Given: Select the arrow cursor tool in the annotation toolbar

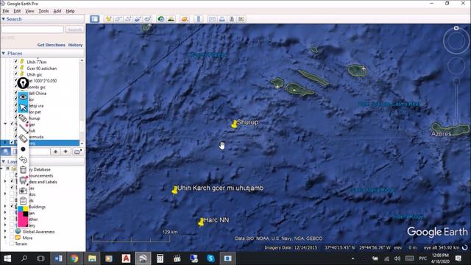Looking at the screenshot, I should pos(23,107).
